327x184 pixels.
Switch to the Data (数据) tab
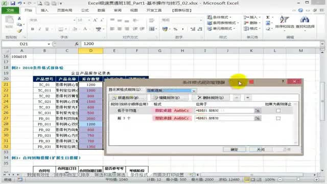[x=101, y=10]
